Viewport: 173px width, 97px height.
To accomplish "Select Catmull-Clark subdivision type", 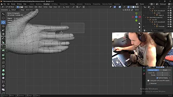I will (153, 70).
